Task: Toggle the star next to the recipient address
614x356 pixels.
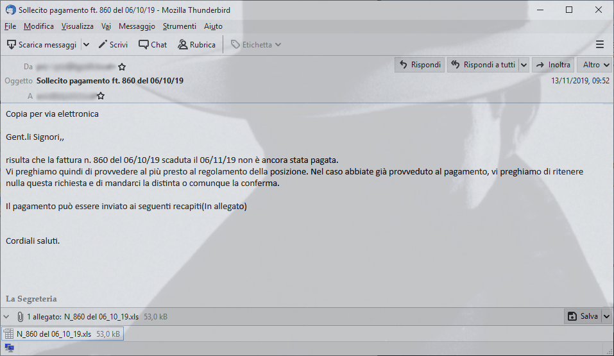Action: [101, 96]
